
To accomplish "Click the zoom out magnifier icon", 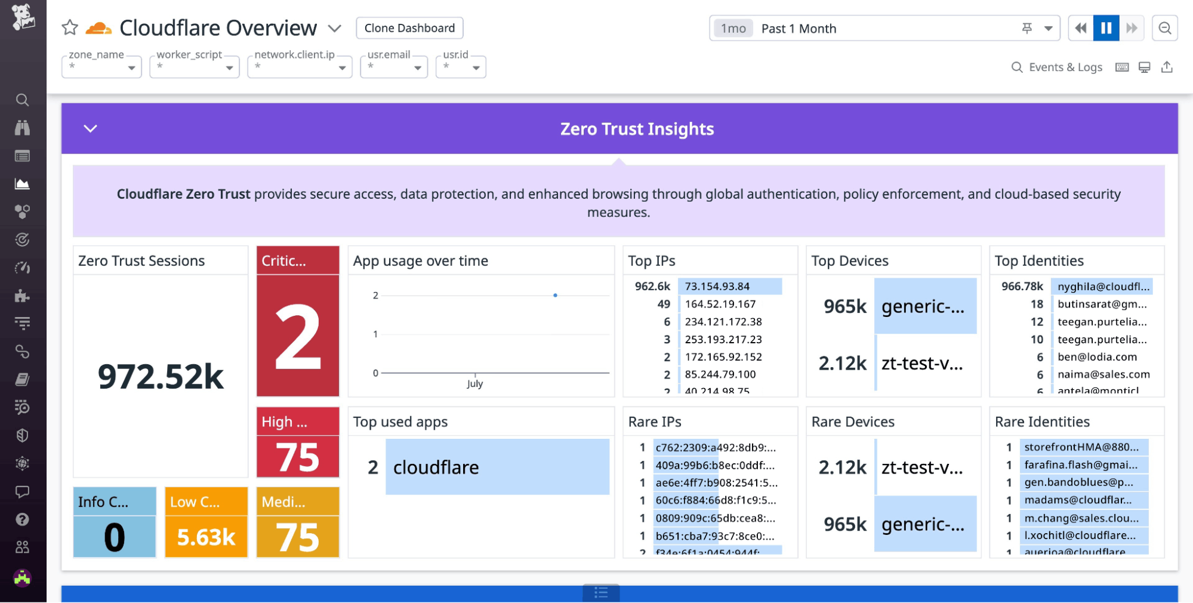I will pos(1164,28).
